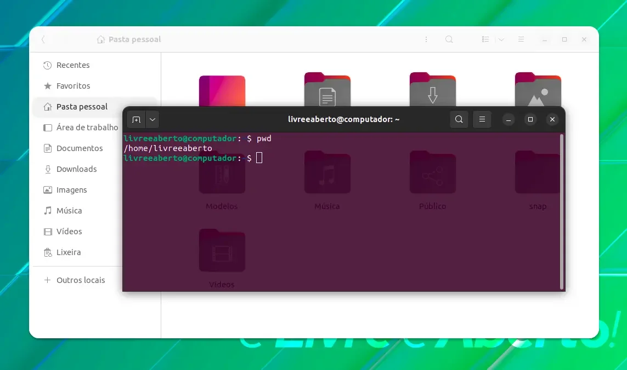Open new tab in the terminal

(137, 119)
